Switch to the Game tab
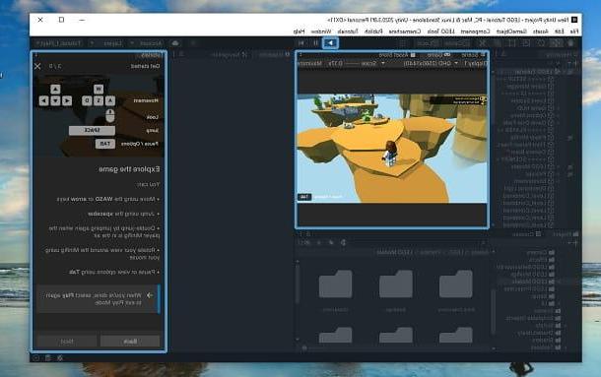Viewport: 601px width, 377px height. tap(439, 55)
